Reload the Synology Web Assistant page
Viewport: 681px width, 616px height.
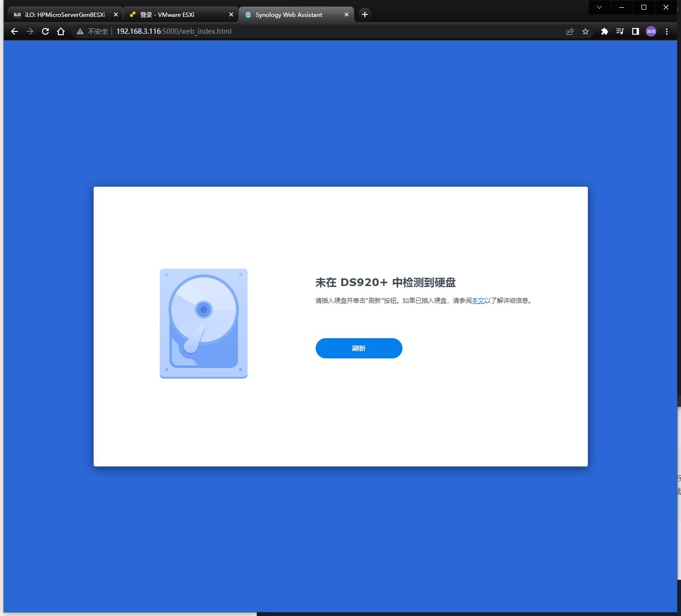click(45, 31)
